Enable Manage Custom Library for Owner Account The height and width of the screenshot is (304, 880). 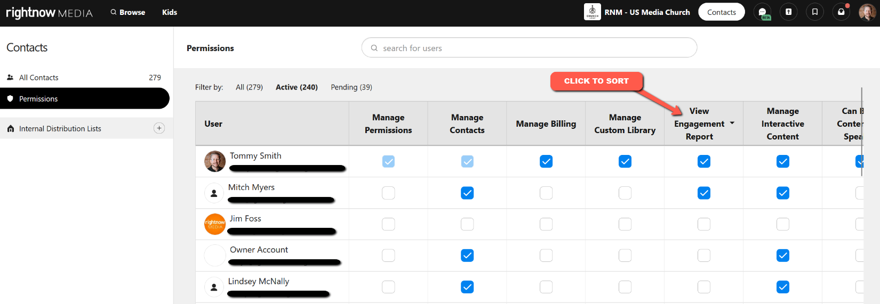pos(625,256)
